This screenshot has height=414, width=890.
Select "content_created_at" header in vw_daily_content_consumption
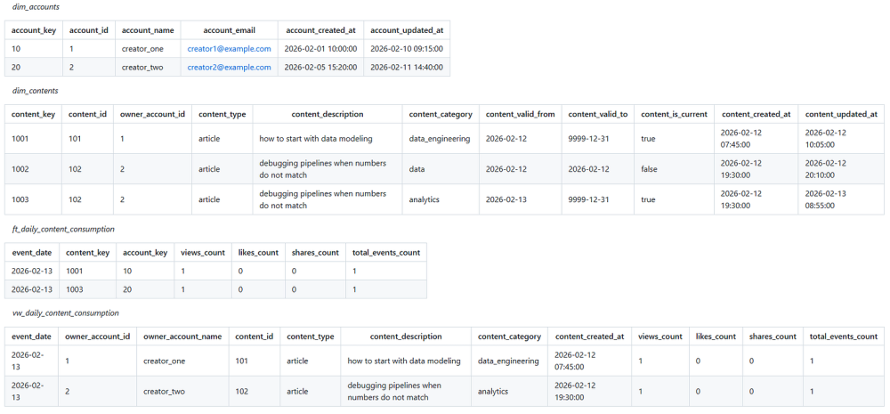590,337
